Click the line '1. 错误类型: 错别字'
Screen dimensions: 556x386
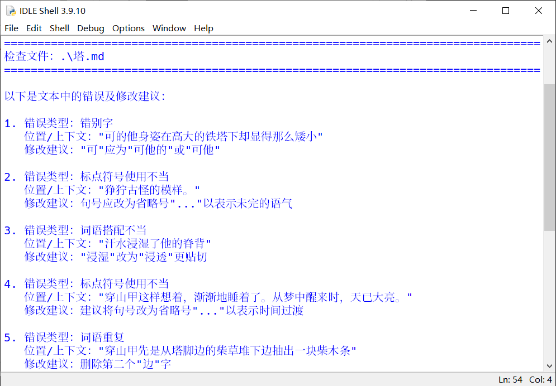59,123
